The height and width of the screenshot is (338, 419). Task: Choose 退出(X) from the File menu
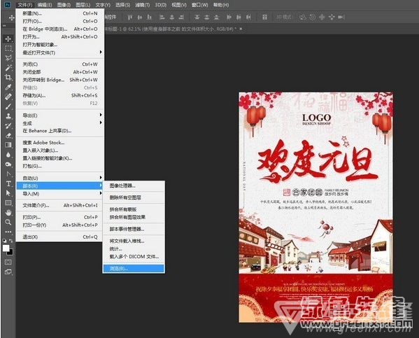point(60,237)
